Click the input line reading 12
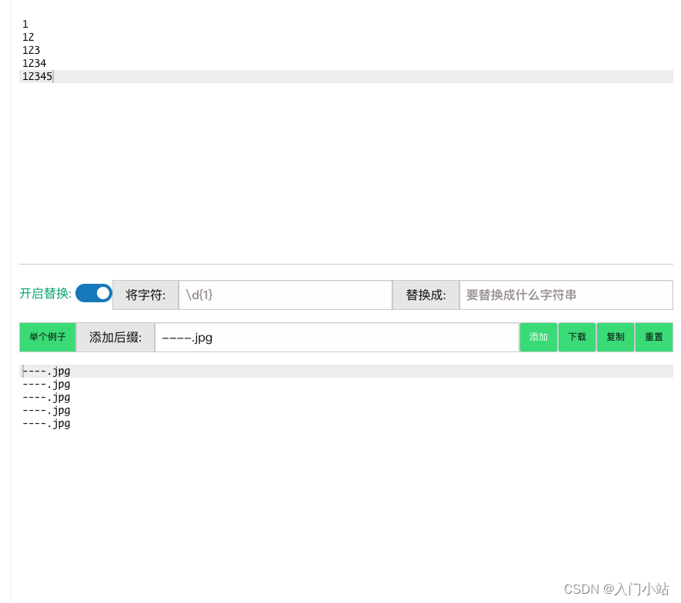681x603 pixels. [x=28, y=38]
